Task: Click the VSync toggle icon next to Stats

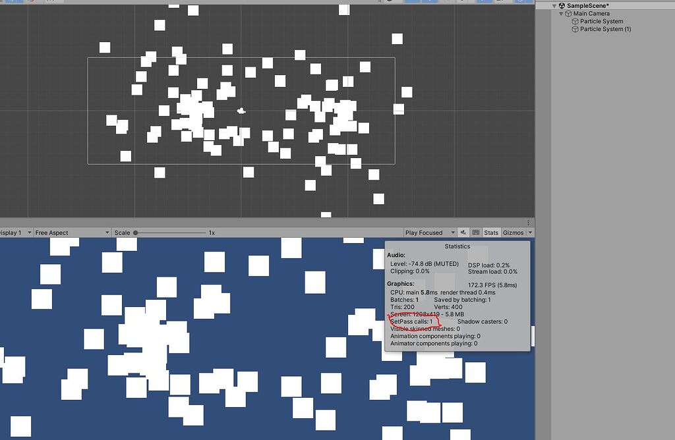Action: coord(475,232)
